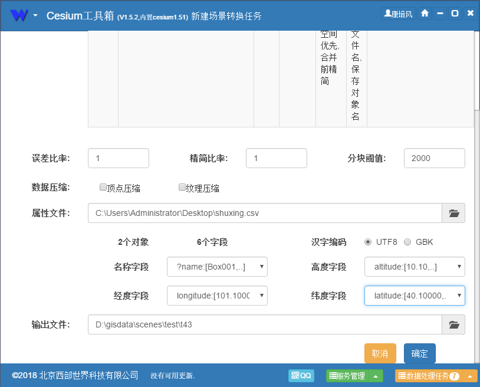Edit the 输出文件 path field
480x387 pixels.
pos(265,324)
